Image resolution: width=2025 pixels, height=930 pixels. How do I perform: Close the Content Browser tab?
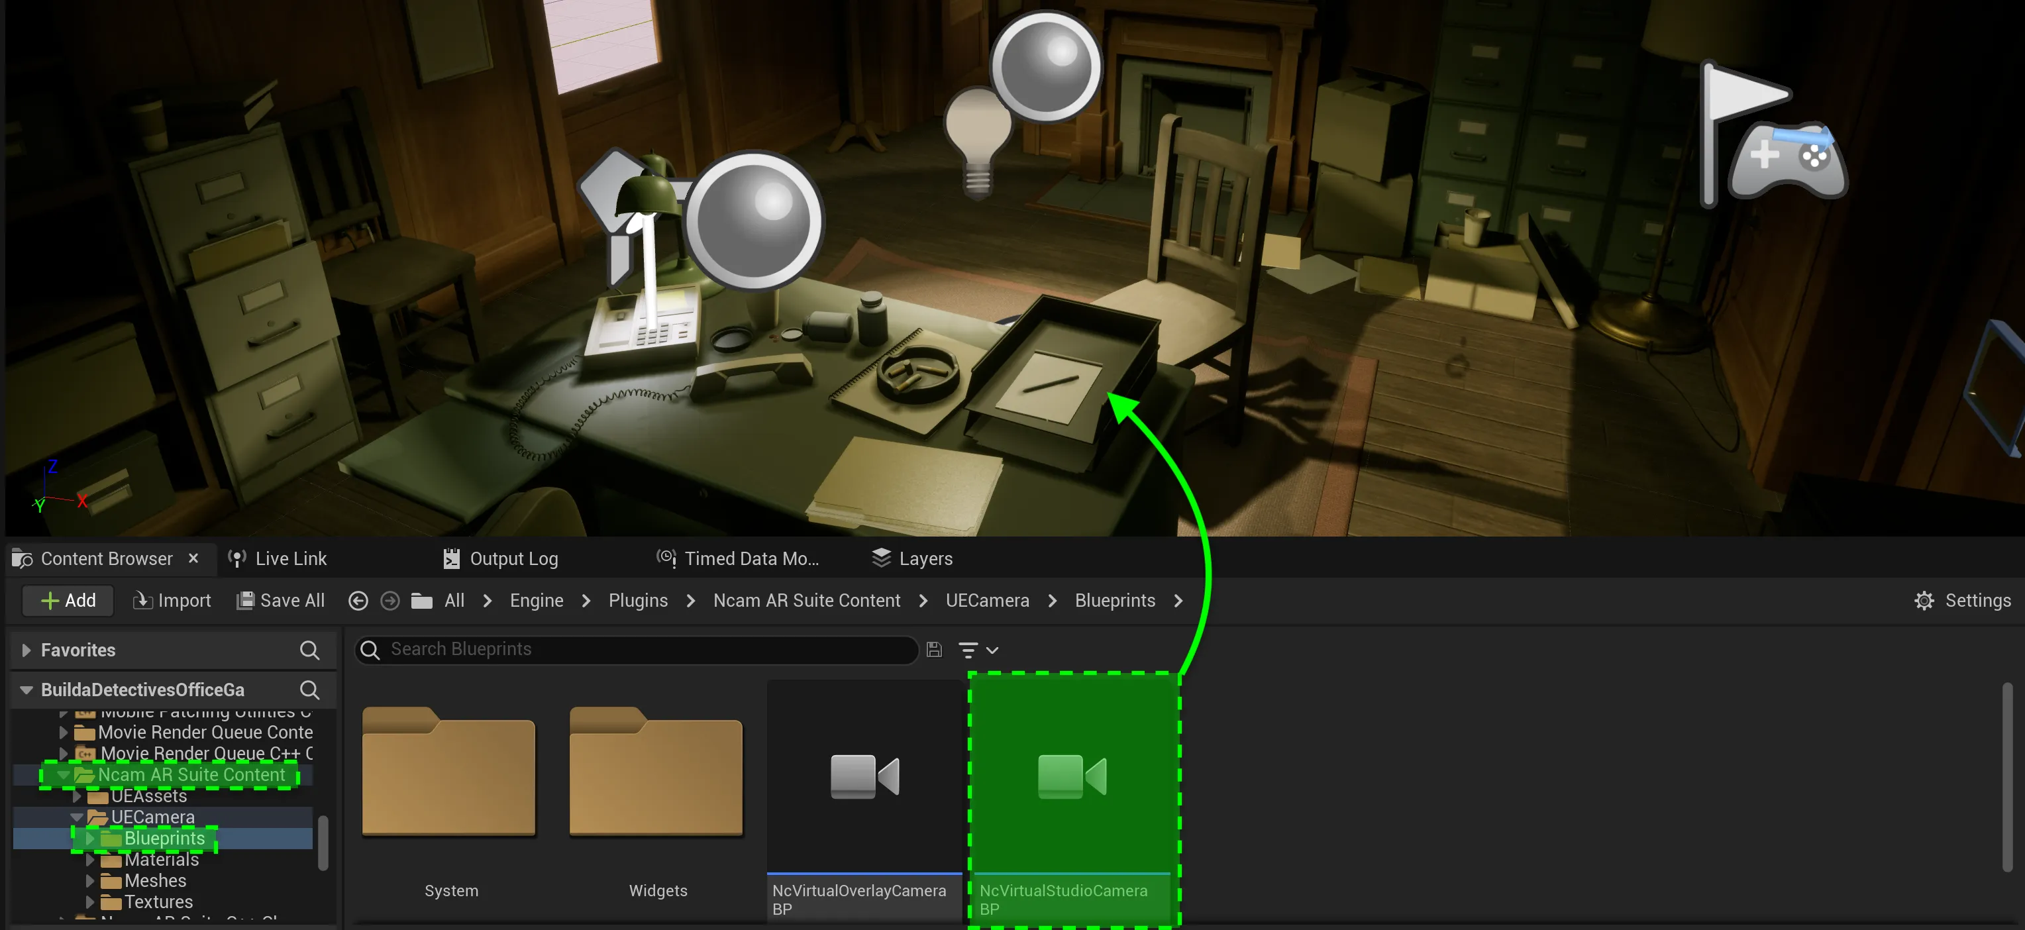193,558
